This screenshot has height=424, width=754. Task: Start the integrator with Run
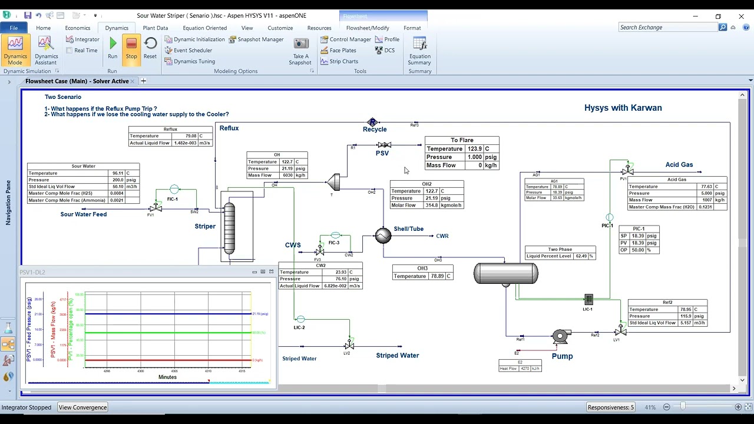(x=113, y=48)
